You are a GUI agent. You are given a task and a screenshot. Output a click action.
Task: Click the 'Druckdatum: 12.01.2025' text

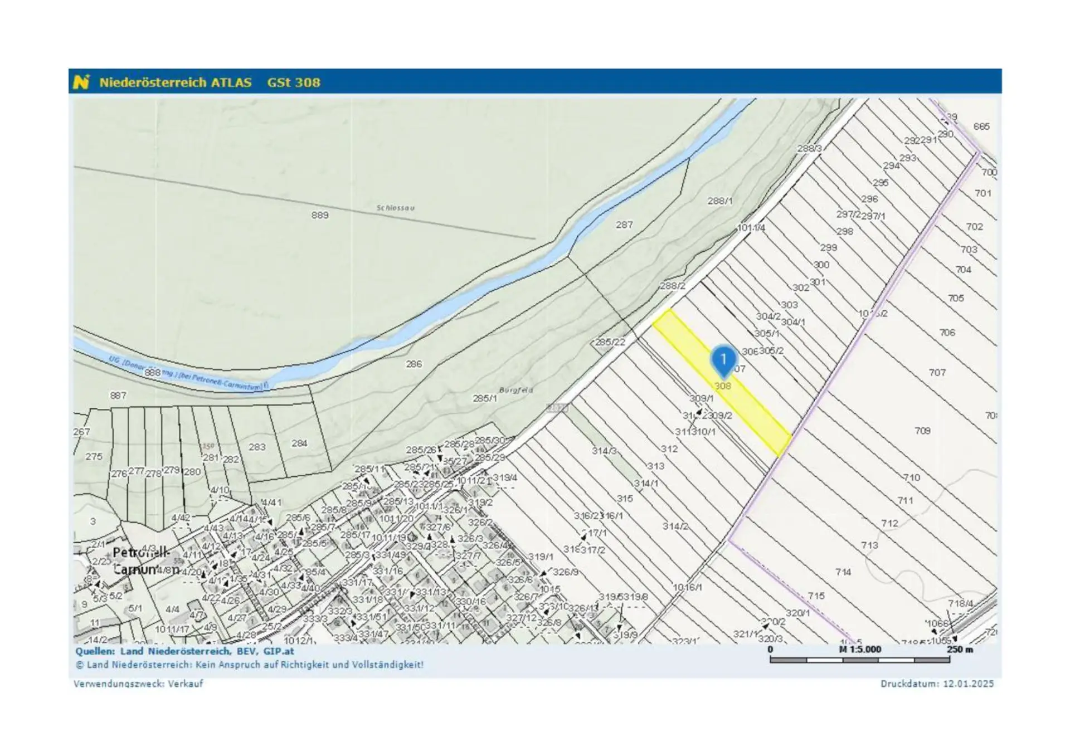937,684
